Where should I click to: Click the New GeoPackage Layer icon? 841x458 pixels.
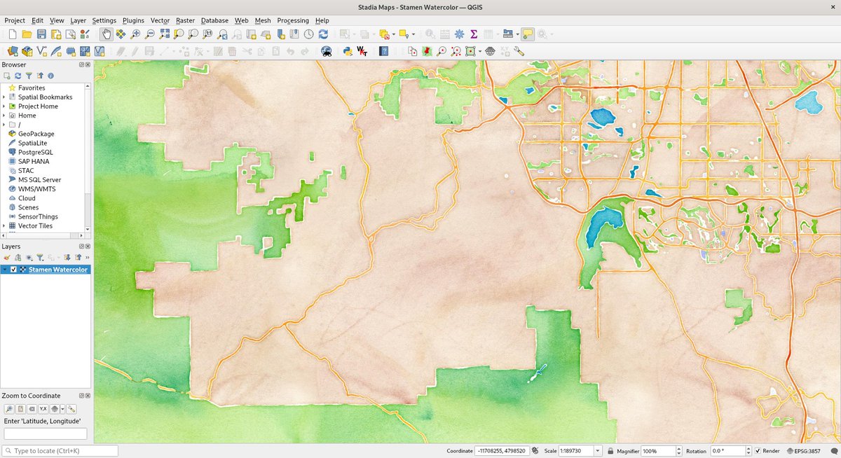coord(27,50)
